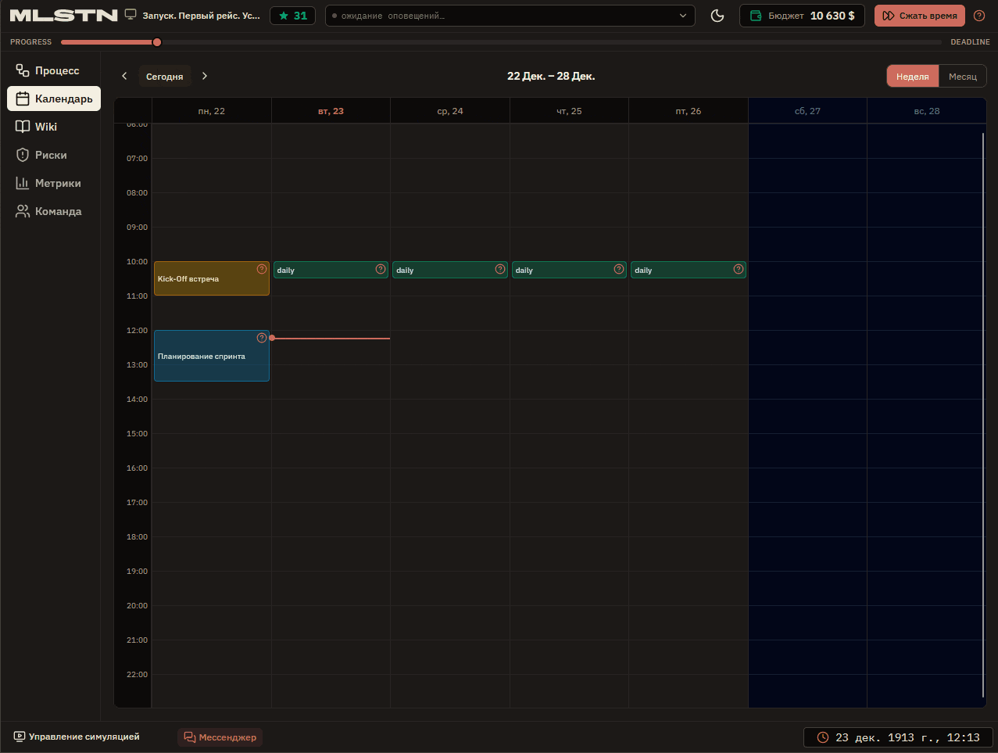
Task: Open the Wiki section
Action: 54,127
